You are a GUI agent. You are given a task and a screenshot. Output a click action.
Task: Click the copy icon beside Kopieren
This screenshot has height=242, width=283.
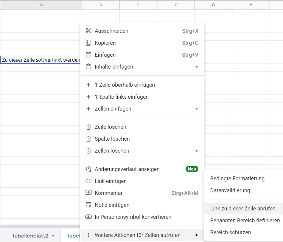pyautogui.click(x=88, y=43)
